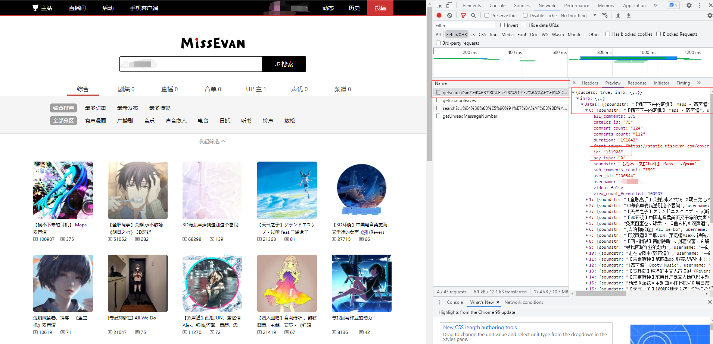Open the drawer three-dot menu

point(439,302)
